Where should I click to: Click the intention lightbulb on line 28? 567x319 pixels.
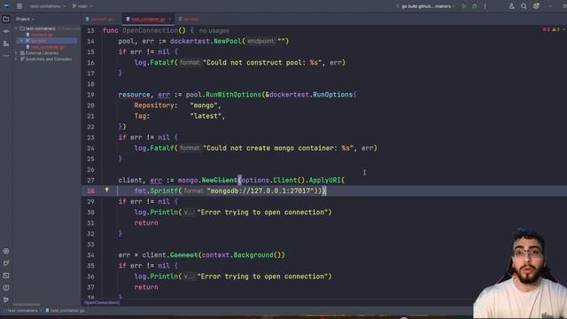[106, 190]
